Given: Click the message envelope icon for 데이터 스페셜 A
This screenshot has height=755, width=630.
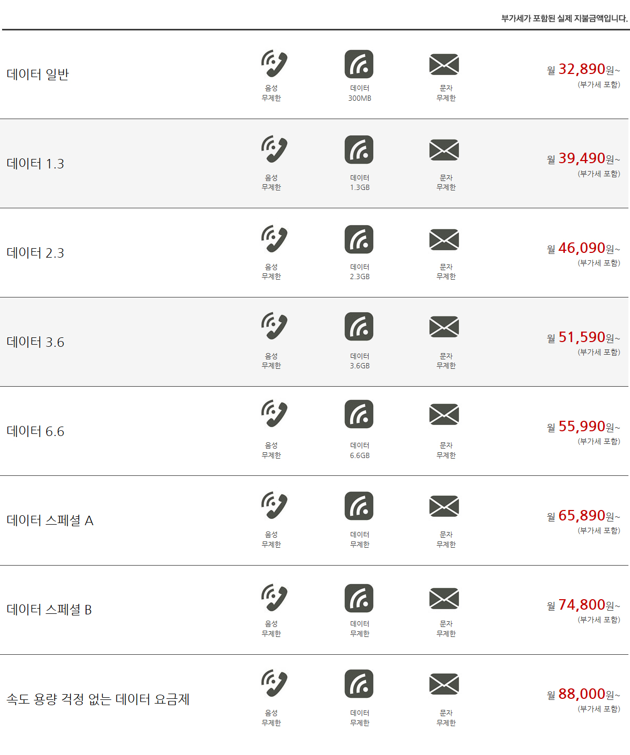Looking at the screenshot, I should point(444,506).
